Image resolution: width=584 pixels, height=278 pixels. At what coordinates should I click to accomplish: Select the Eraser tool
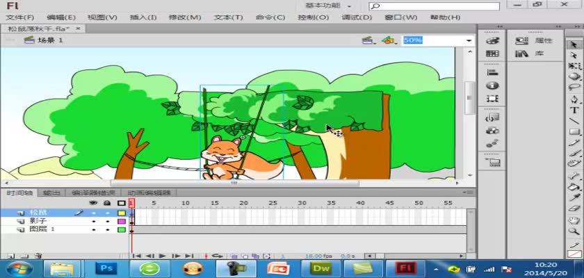574,208
